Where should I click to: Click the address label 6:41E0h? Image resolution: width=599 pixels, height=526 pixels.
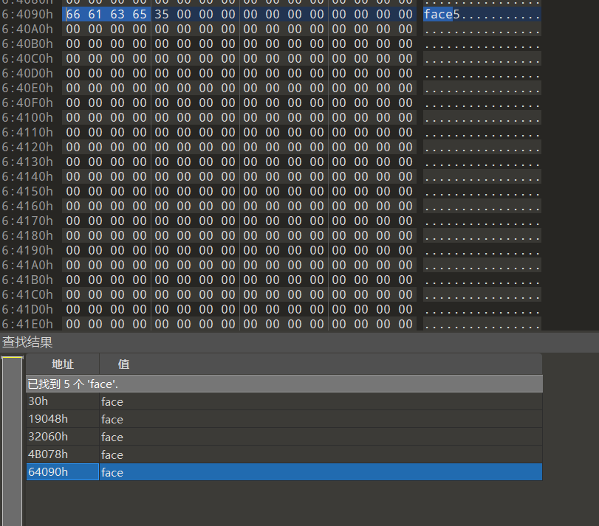tap(27, 324)
